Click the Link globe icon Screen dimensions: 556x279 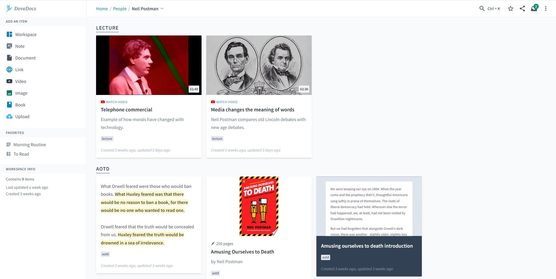pos(9,69)
